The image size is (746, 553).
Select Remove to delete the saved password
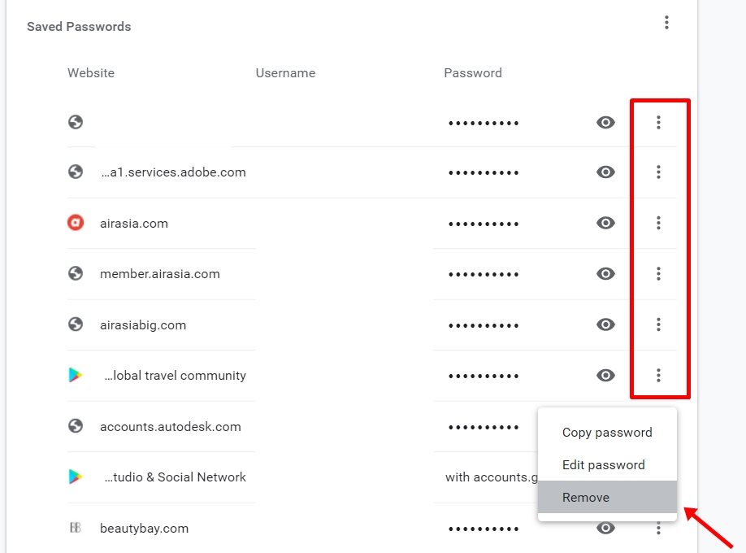pyautogui.click(x=586, y=497)
